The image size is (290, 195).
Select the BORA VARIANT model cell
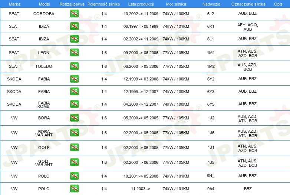tap(44, 133)
